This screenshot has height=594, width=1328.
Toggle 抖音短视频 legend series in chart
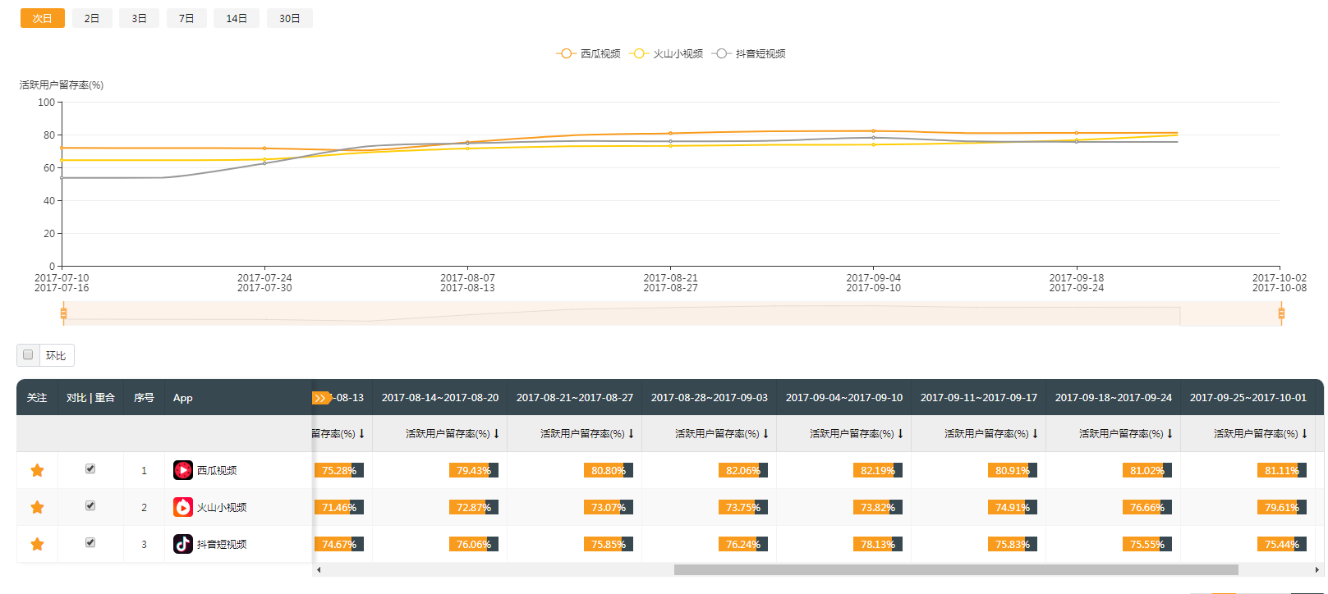point(748,53)
